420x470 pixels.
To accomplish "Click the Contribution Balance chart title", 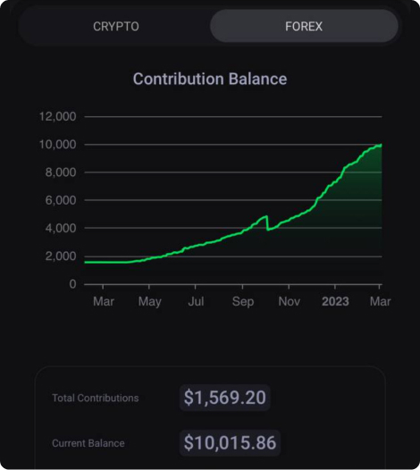I will tap(210, 80).
